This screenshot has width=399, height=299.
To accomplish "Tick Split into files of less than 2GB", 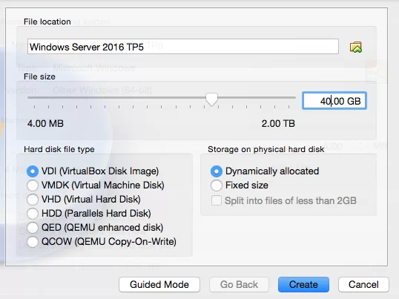I will [217, 200].
